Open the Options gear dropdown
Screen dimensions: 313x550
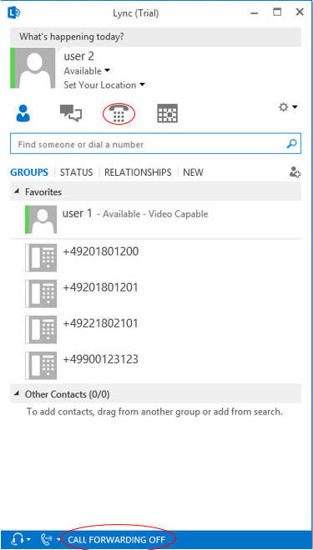[x=288, y=107]
